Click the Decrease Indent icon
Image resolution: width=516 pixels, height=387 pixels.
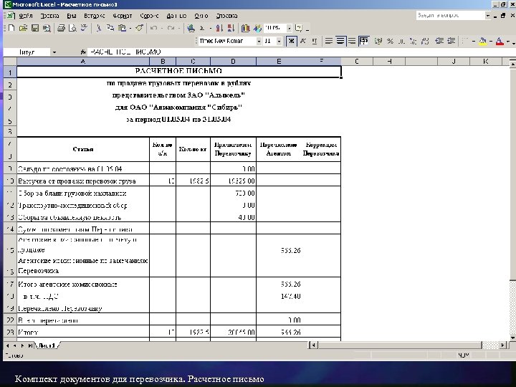tap(439, 41)
